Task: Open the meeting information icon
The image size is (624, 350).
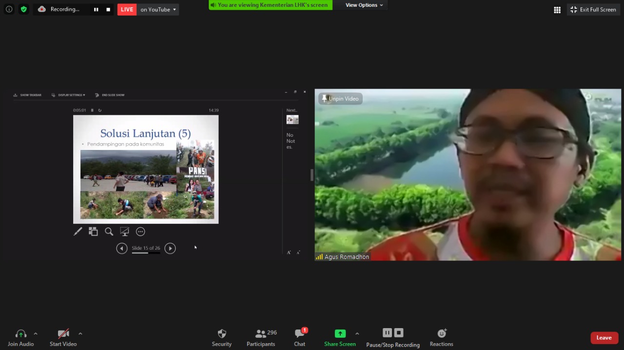Action: (x=9, y=9)
